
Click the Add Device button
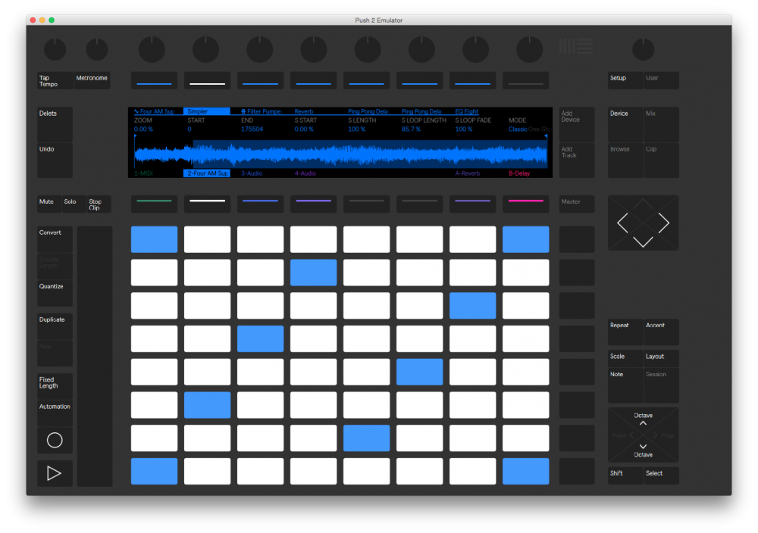point(577,124)
